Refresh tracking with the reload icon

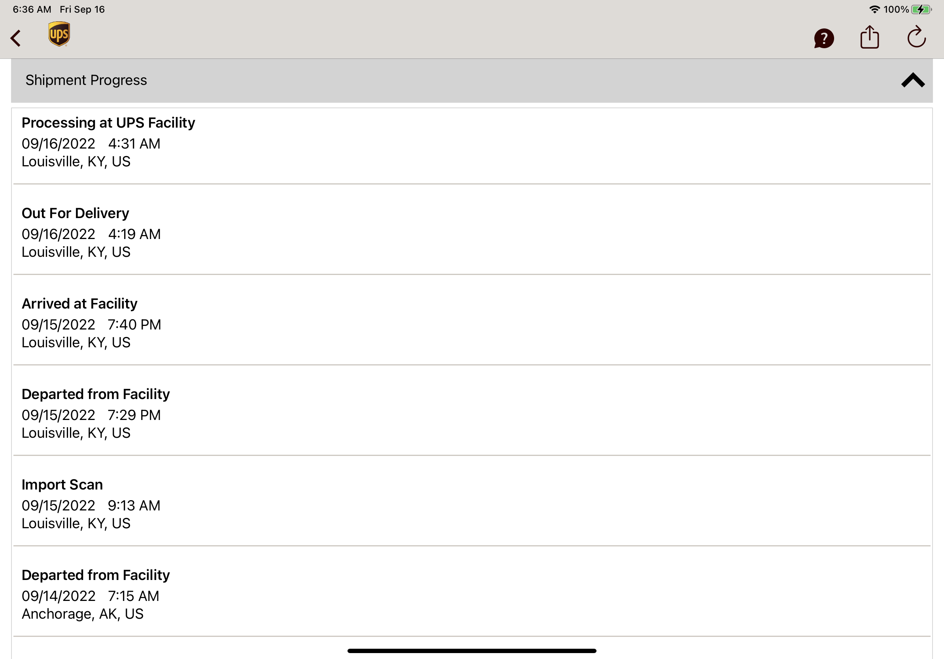(x=916, y=37)
